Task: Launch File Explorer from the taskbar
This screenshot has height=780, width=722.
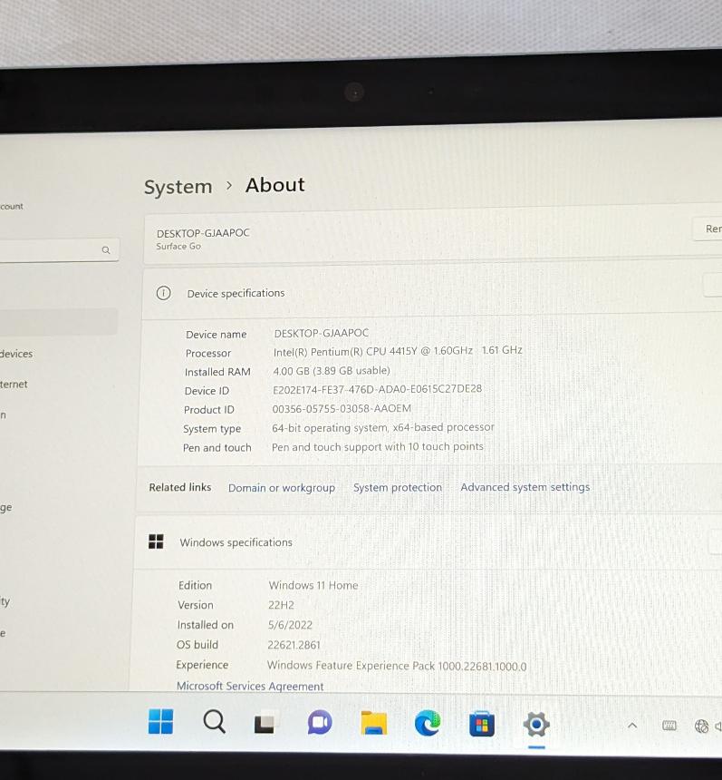Action: [x=373, y=724]
